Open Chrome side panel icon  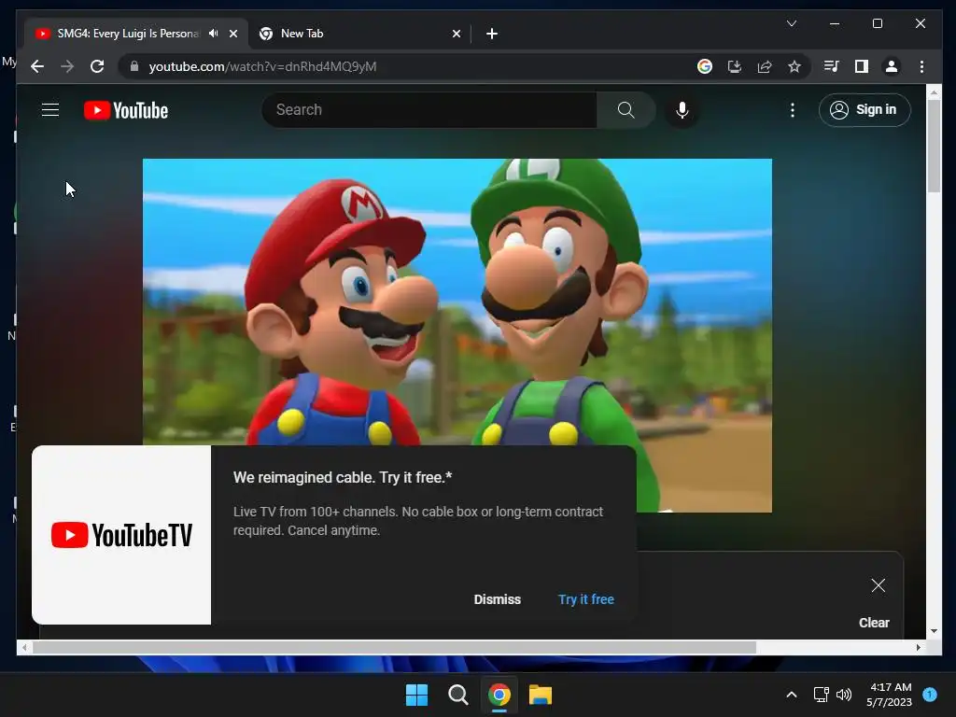[862, 66]
